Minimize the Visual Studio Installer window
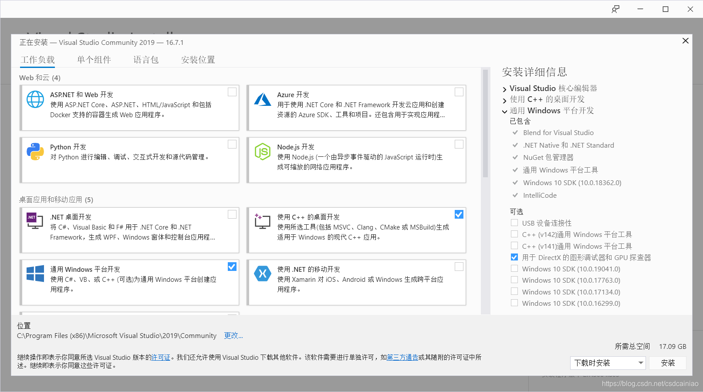 pos(640,9)
